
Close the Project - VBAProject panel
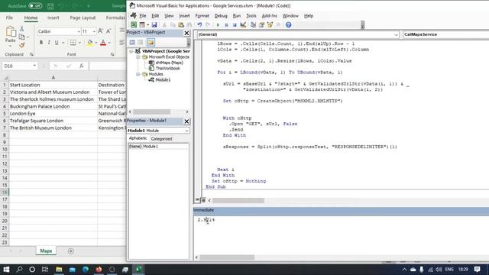point(186,33)
